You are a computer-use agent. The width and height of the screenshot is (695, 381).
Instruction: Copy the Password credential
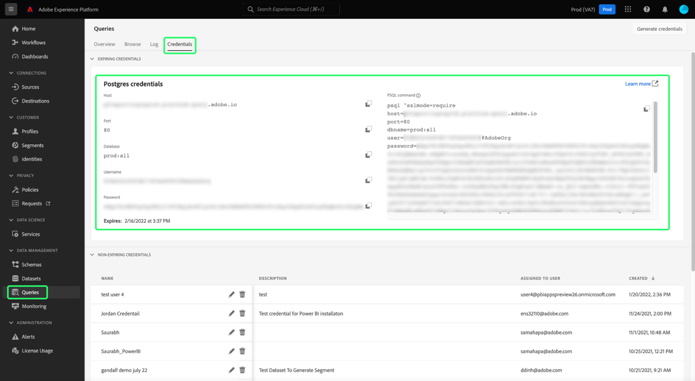click(x=368, y=205)
